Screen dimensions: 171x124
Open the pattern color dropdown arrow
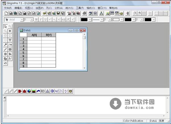click(x=134, y=20)
